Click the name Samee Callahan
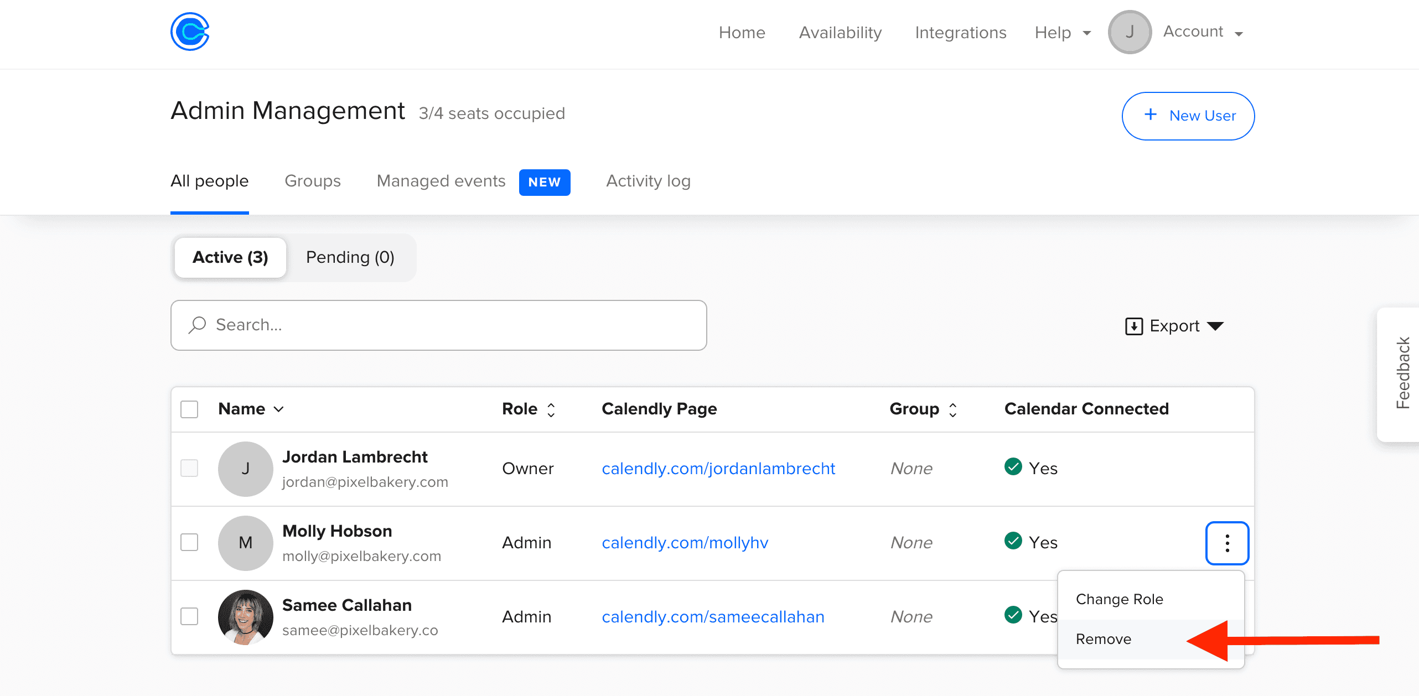1419x696 pixels. click(347, 605)
